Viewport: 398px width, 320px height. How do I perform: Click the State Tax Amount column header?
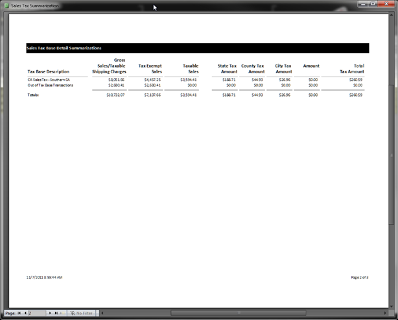(x=227, y=69)
